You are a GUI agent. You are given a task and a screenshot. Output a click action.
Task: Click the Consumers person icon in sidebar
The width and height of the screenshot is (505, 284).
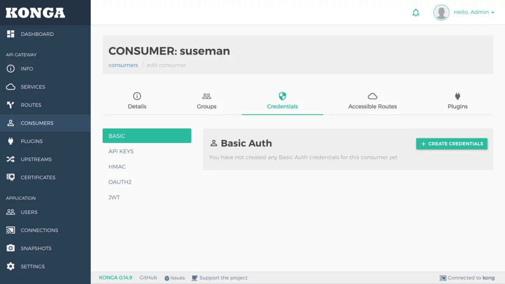click(11, 123)
